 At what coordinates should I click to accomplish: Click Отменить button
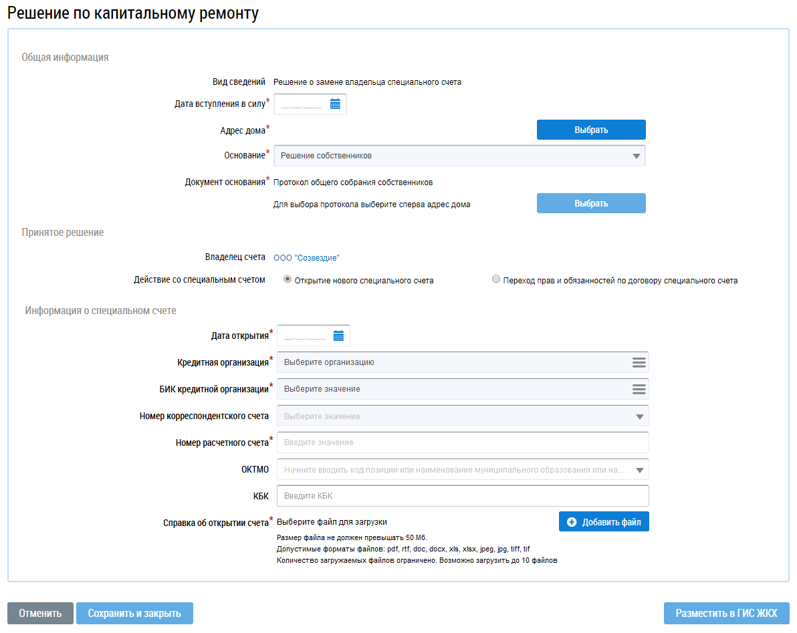(40, 614)
